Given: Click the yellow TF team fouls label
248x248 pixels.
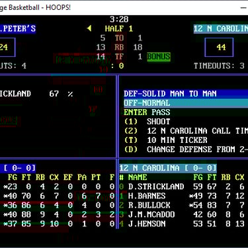Looking at the screenshot, I should point(119,57).
